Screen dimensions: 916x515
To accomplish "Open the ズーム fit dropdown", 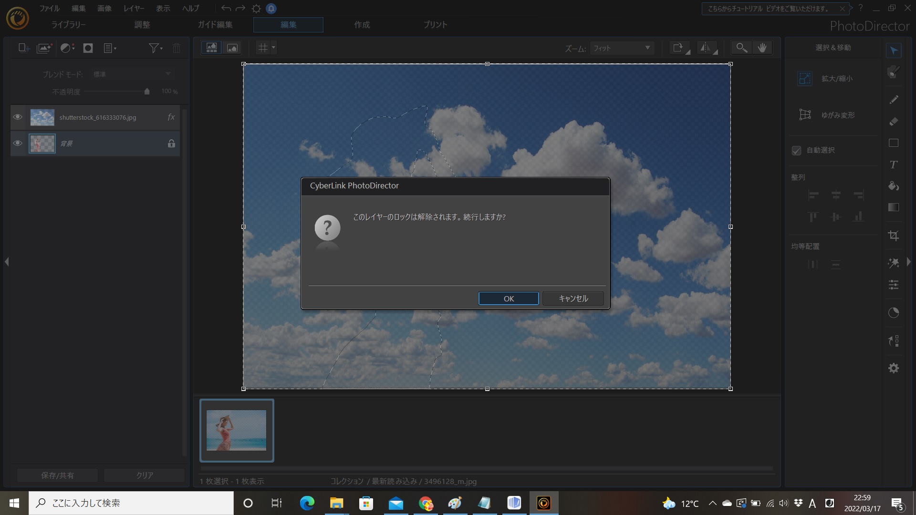I will (622, 48).
